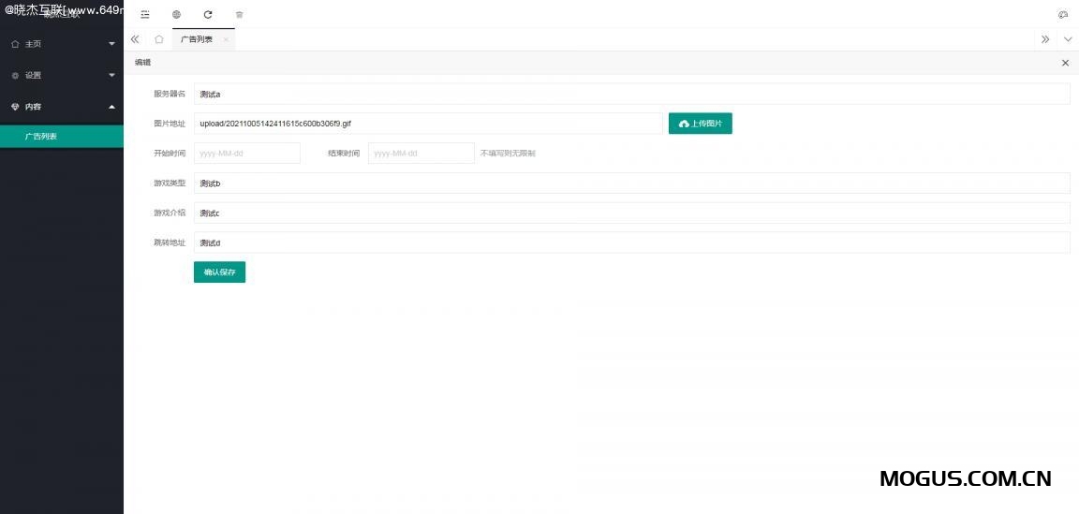1079x514 pixels.
Task: Click the 上传图片 upload button
Action: coord(700,124)
